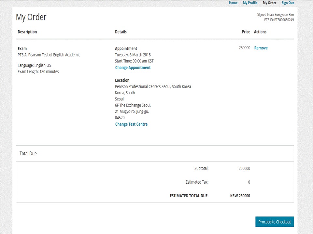This screenshot has width=313, height=234.
Task: Click the Signed In as Sungyoon Kim text
Action: [x=276, y=15]
